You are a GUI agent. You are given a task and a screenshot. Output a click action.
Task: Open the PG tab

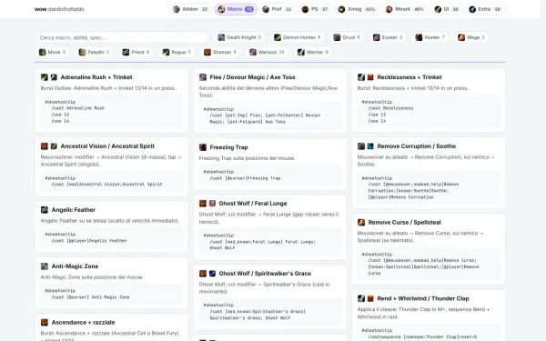click(x=315, y=9)
